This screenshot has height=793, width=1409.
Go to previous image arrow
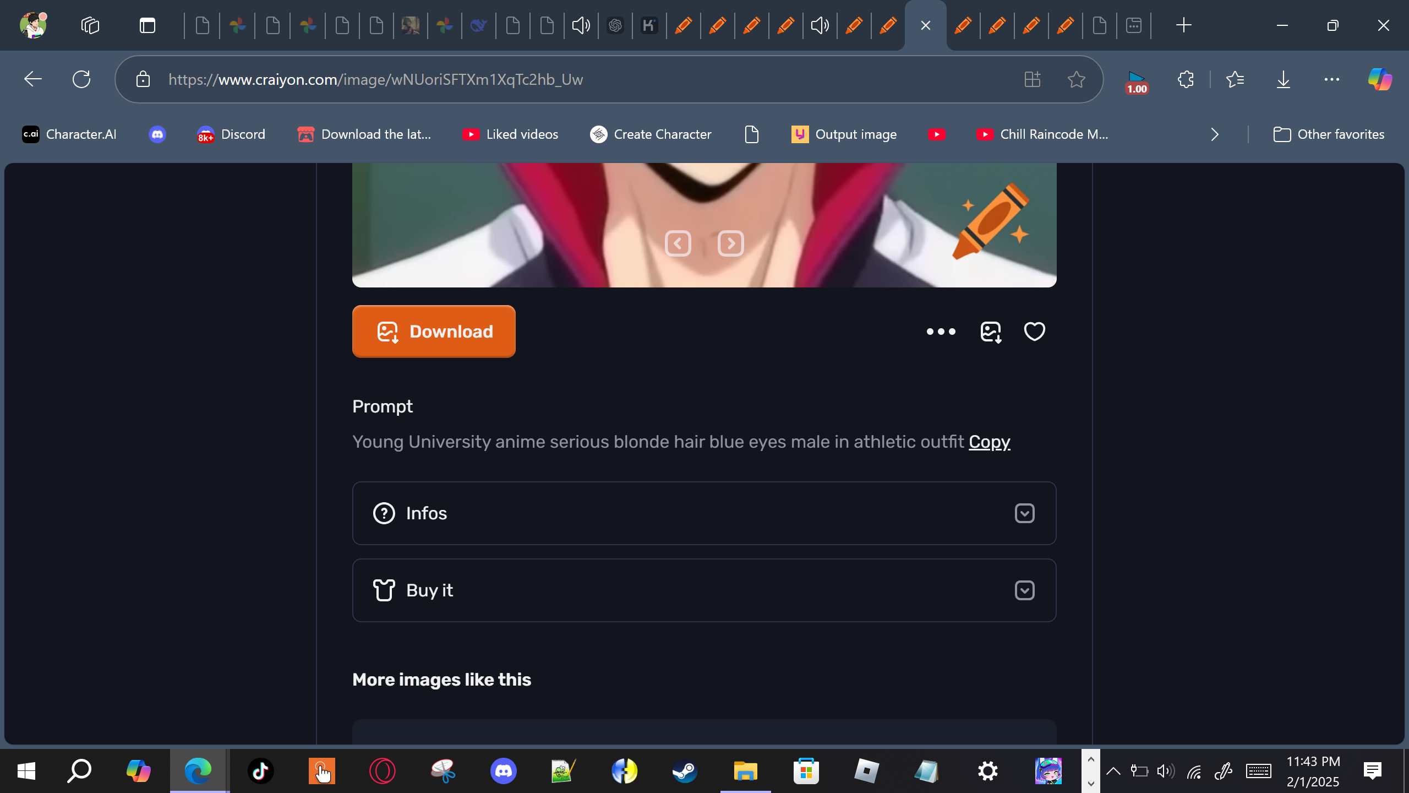pyautogui.click(x=678, y=243)
